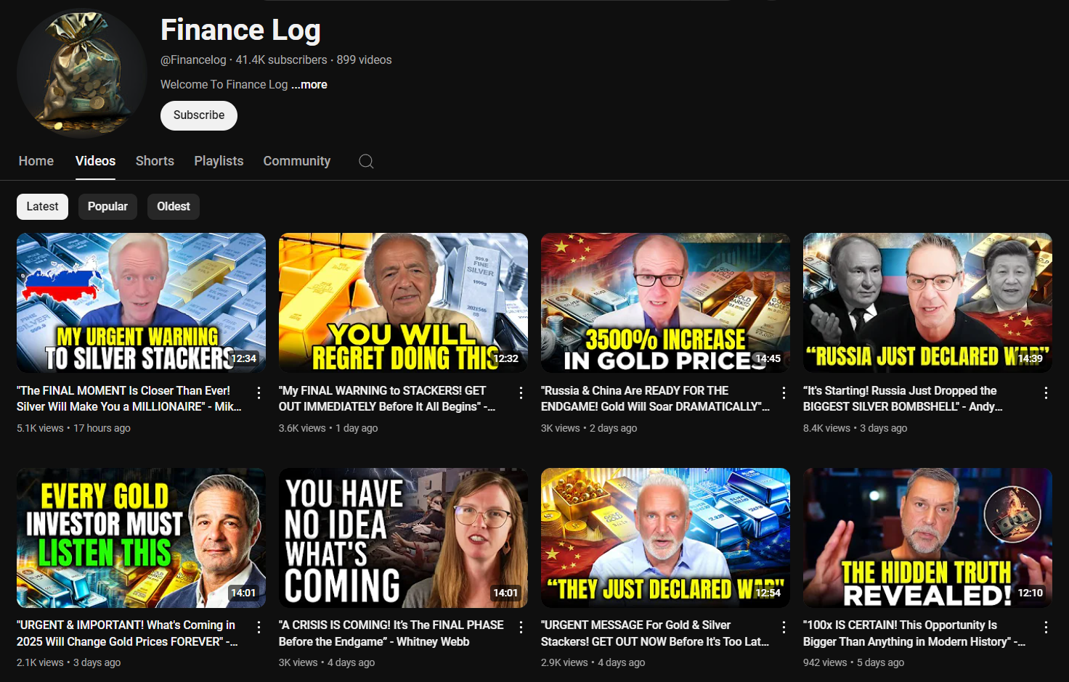Click the "Finance Log" channel name heading
1069x682 pixels.
tap(240, 30)
